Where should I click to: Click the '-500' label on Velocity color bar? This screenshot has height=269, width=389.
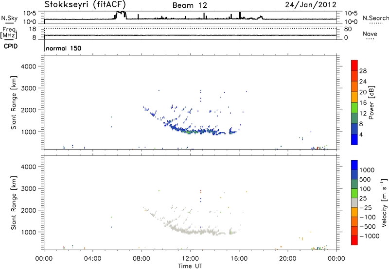click(x=368, y=226)
